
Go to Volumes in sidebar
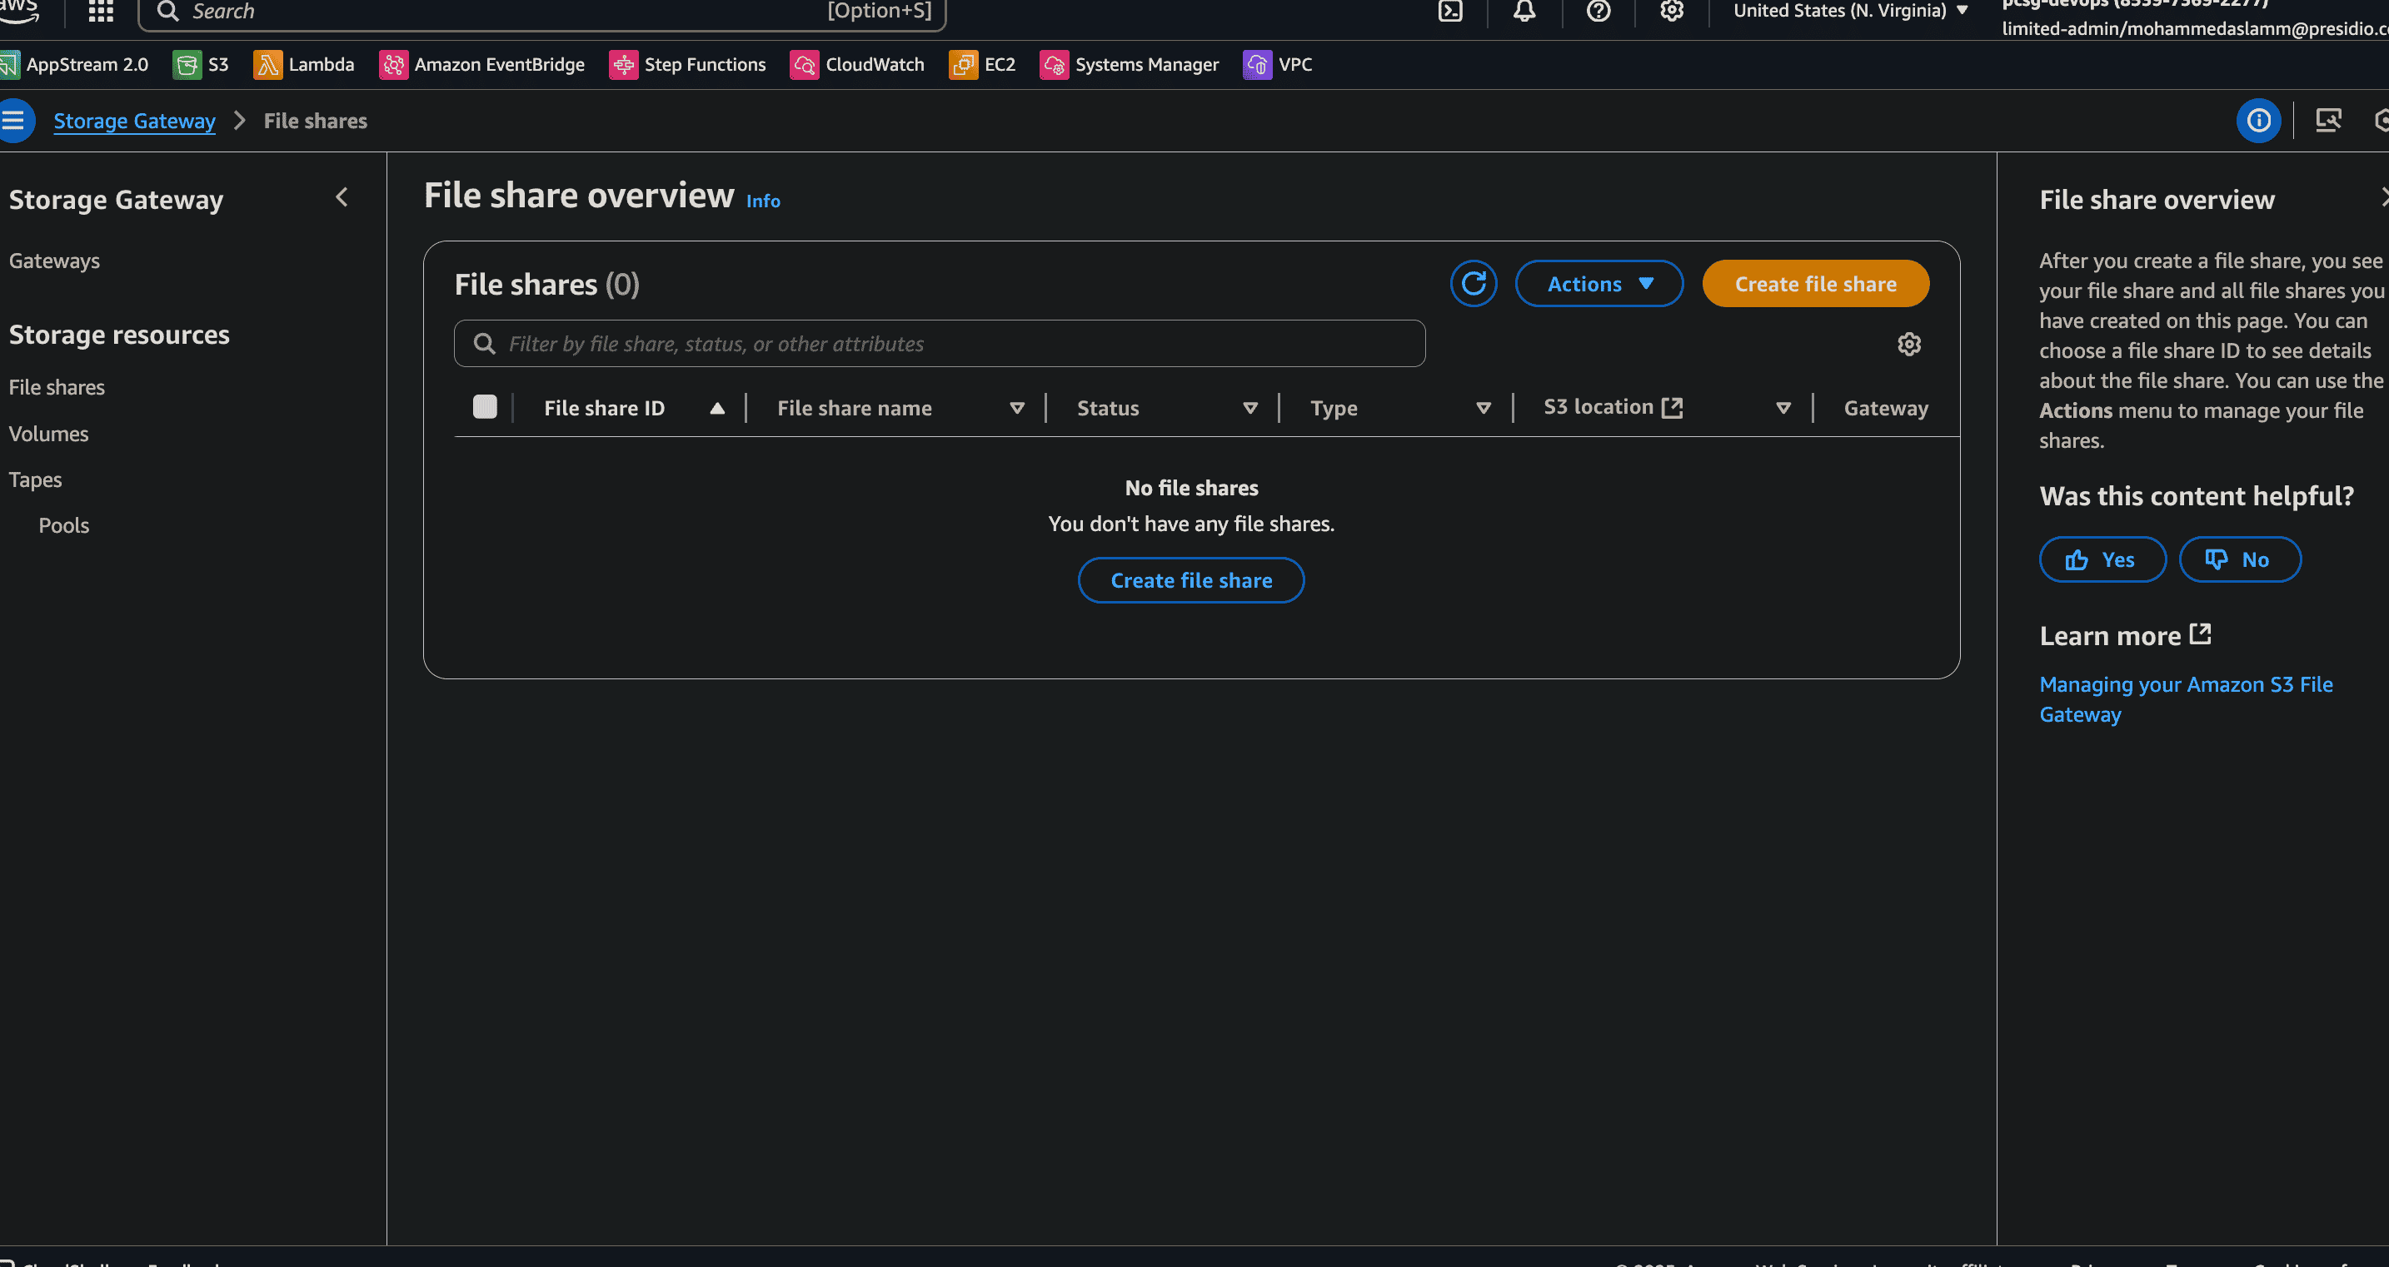pyautogui.click(x=48, y=434)
